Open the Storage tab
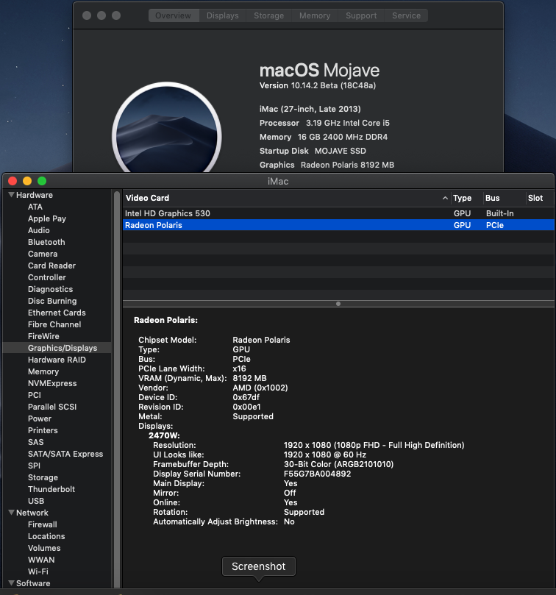The height and width of the screenshot is (595, 556). coord(268,15)
